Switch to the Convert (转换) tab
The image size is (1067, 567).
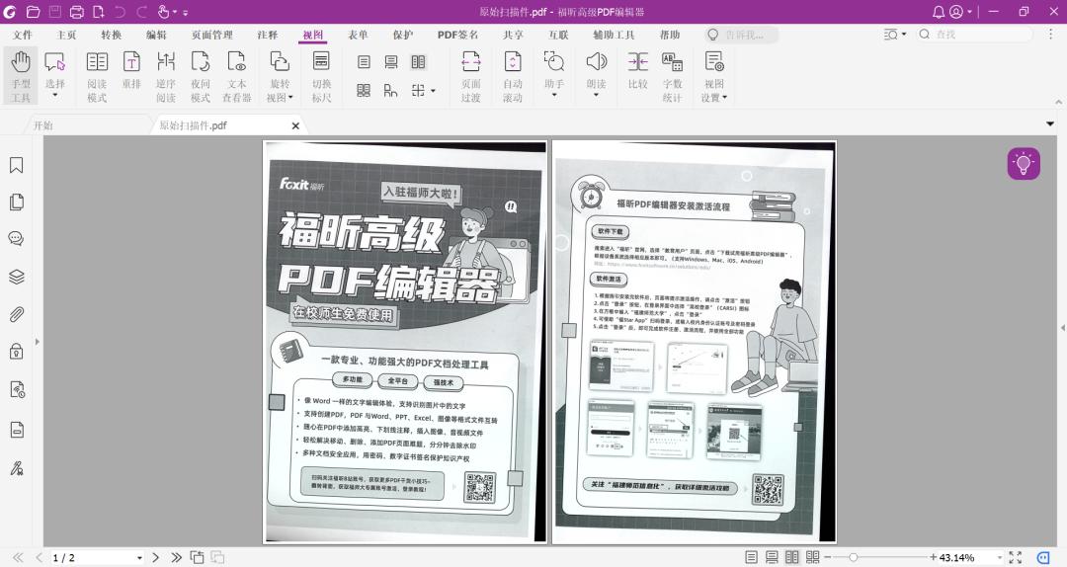(111, 34)
